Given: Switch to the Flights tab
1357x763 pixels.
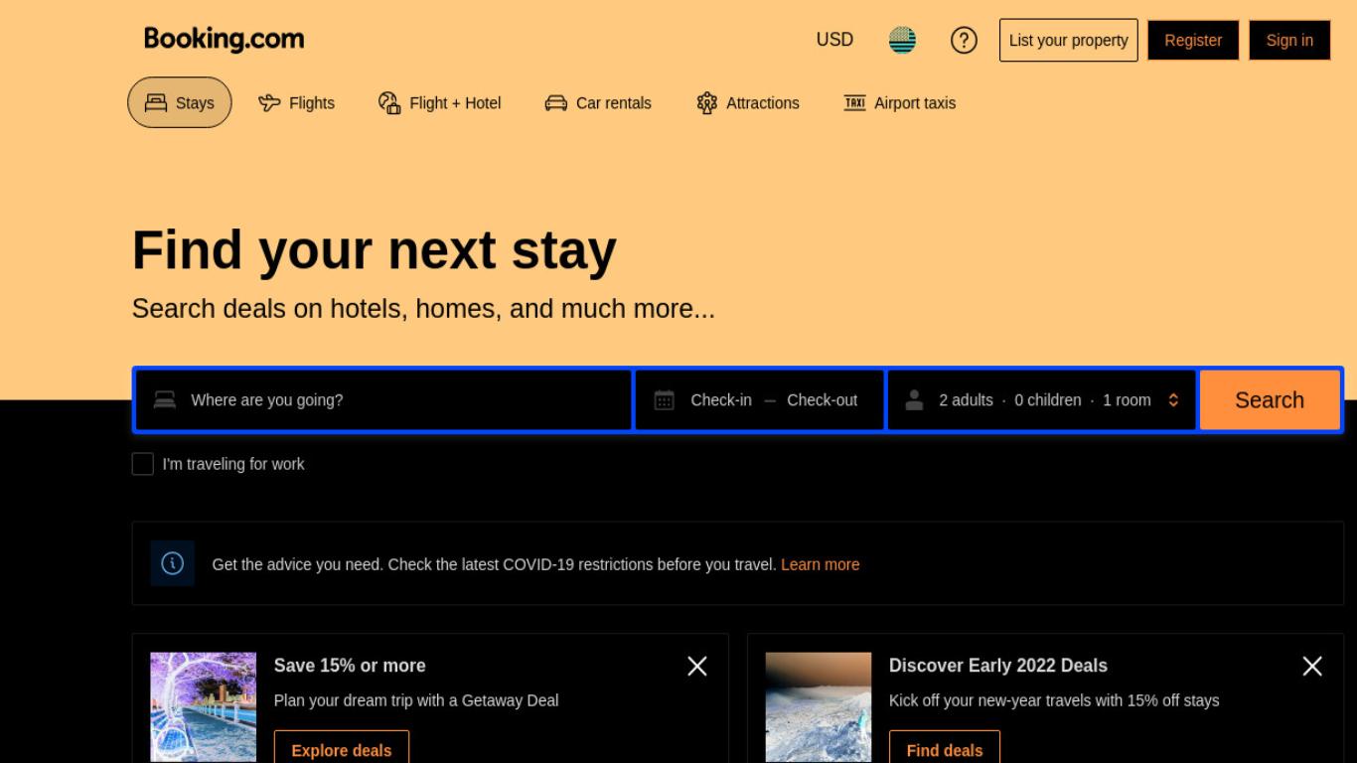Looking at the screenshot, I should (296, 102).
